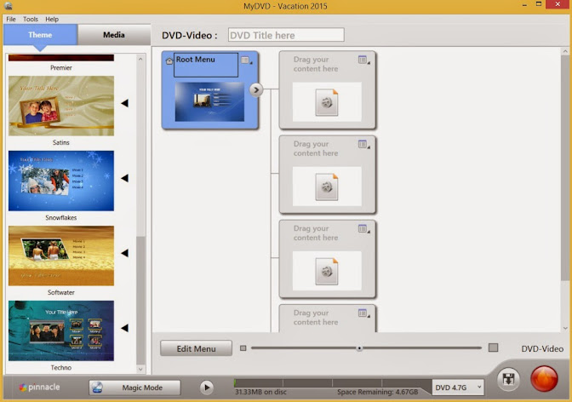The height and width of the screenshot is (402, 572).
Task: Open the DVD 4.7G disc size dropdown
Action: click(458, 388)
